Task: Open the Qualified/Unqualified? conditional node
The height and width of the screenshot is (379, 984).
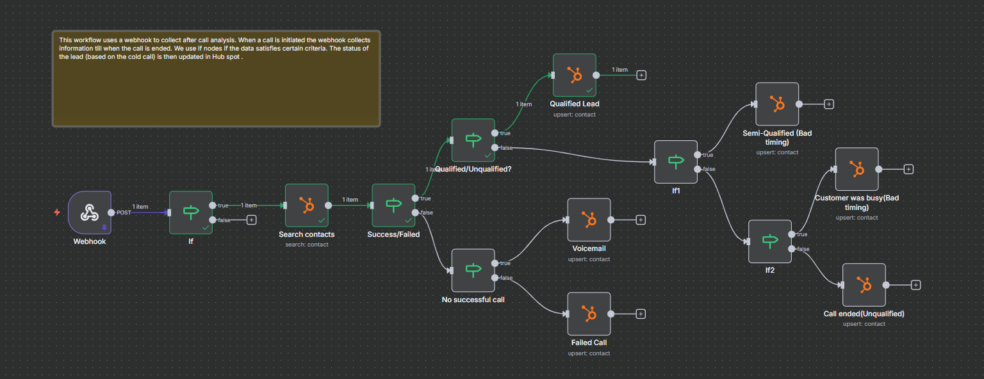Action: pos(473,141)
